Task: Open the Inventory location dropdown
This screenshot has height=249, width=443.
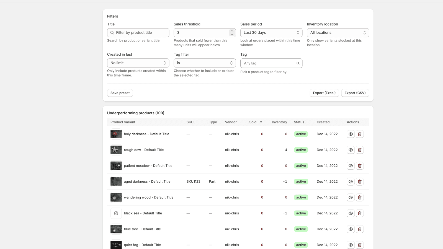Action: pyautogui.click(x=338, y=33)
